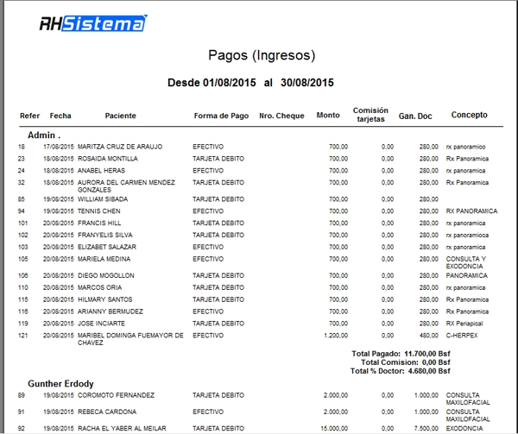
Task: Click concept 'EXODONCIA' in last row
Action: click(464, 428)
